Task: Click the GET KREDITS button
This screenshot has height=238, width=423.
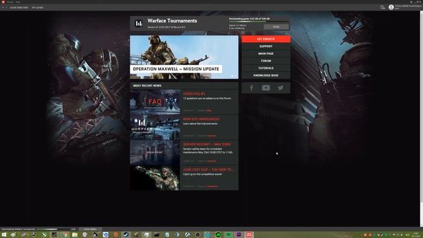Action: [266, 39]
